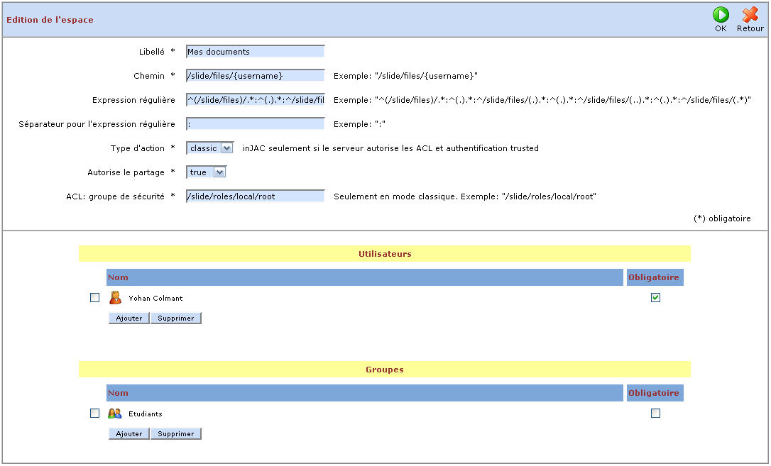Viewport: 771px width, 466px height.
Task: Select the Yohan Colmant row checkbox
Action: 95,298
